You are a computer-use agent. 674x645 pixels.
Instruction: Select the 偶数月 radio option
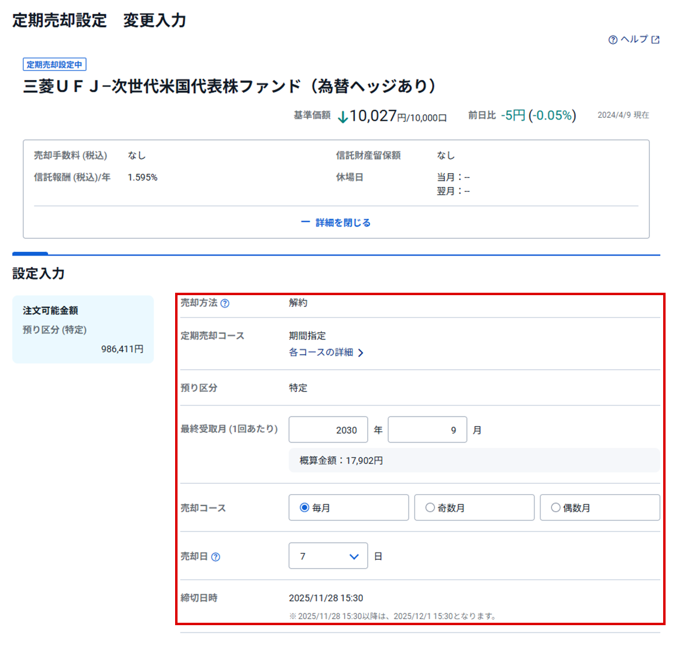(555, 508)
